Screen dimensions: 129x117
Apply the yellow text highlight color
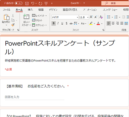(91, 23)
